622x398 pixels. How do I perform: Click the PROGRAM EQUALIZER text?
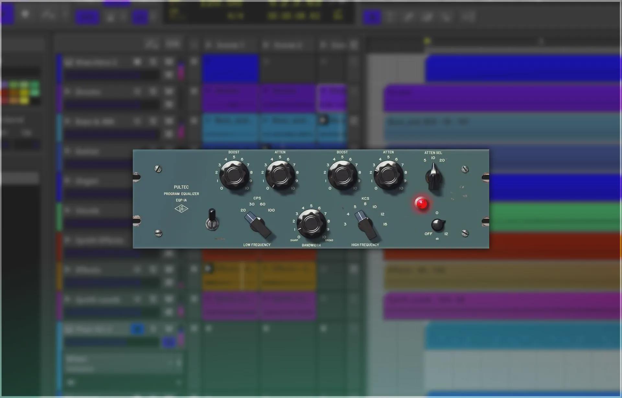(181, 193)
